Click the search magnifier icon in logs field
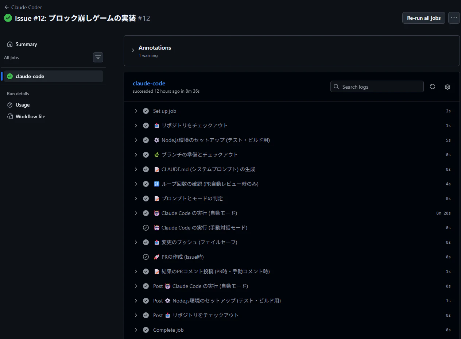The height and width of the screenshot is (339, 461). click(337, 87)
